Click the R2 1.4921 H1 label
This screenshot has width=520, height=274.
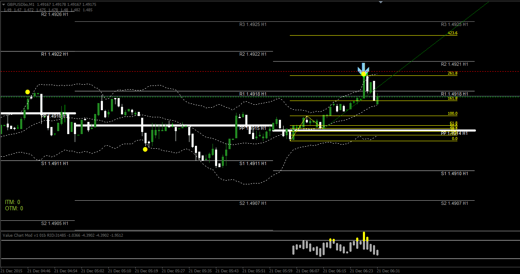[x=454, y=65]
